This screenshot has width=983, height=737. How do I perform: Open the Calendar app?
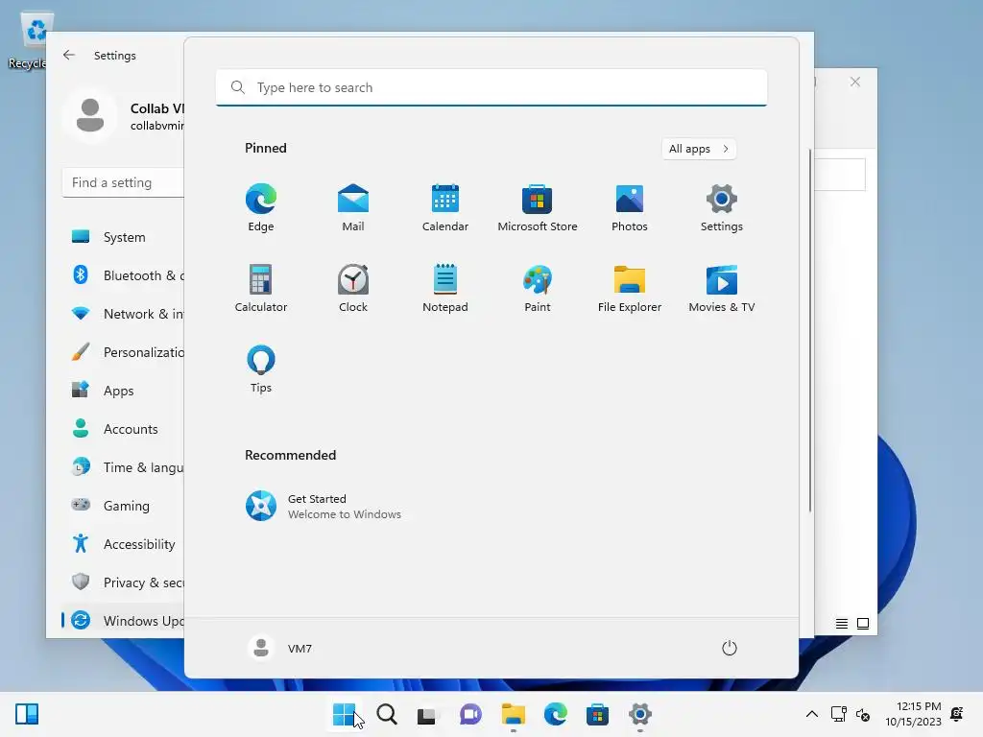tap(445, 207)
